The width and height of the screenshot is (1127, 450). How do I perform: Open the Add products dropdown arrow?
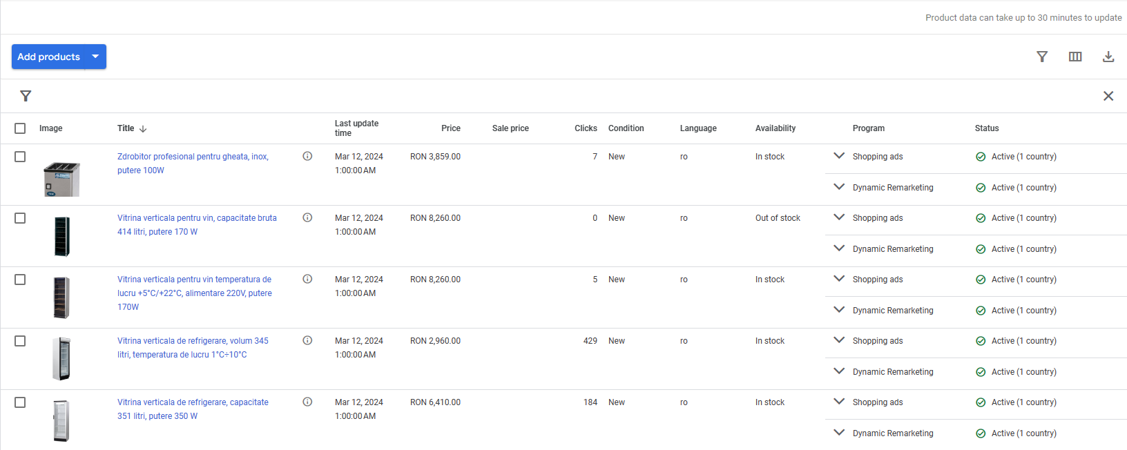pyautogui.click(x=95, y=57)
